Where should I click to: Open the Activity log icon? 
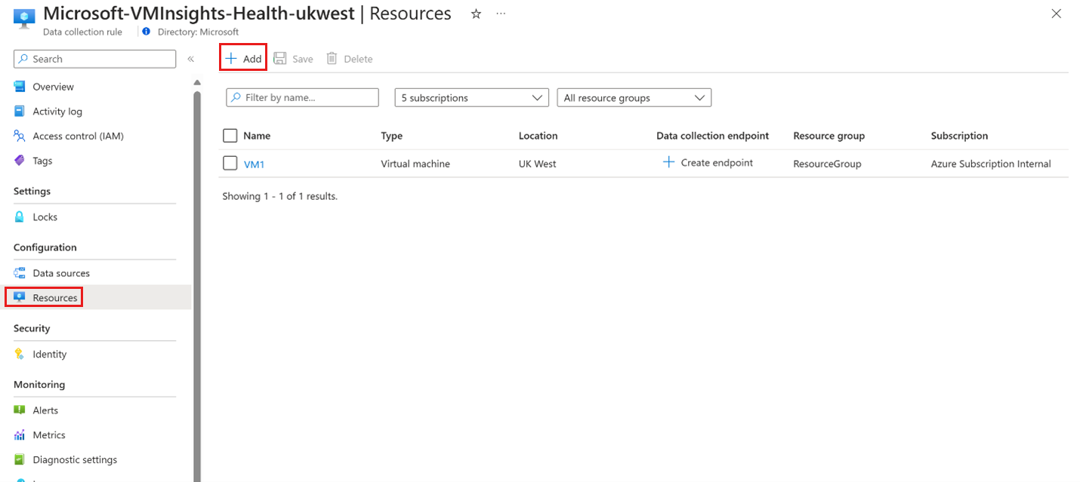[19, 111]
